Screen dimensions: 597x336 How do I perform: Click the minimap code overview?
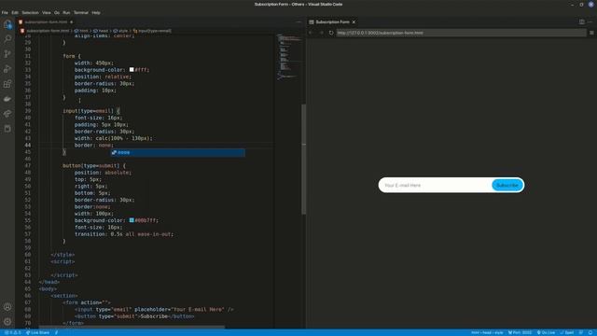[x=288, y=57]
